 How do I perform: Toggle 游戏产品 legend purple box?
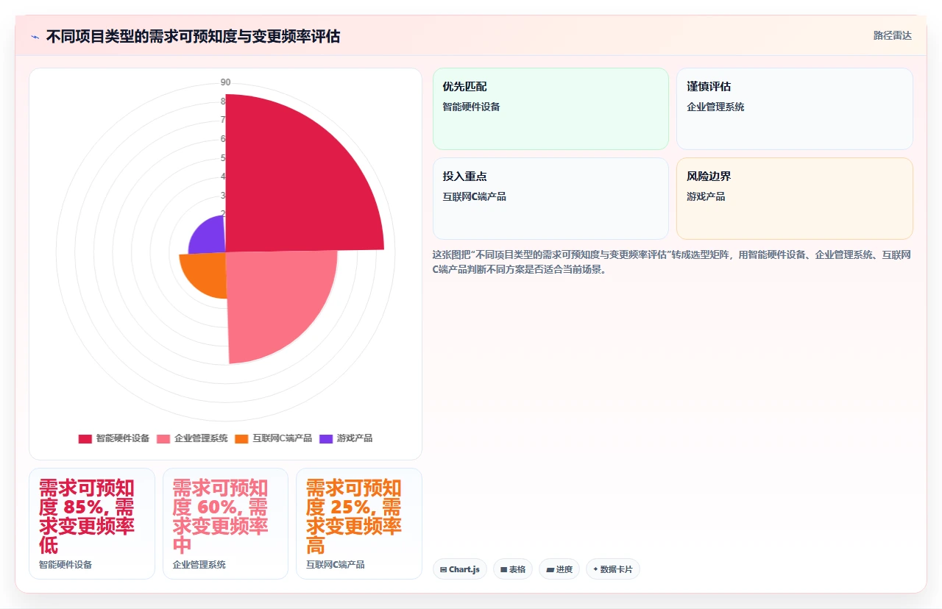pos(326,438)
